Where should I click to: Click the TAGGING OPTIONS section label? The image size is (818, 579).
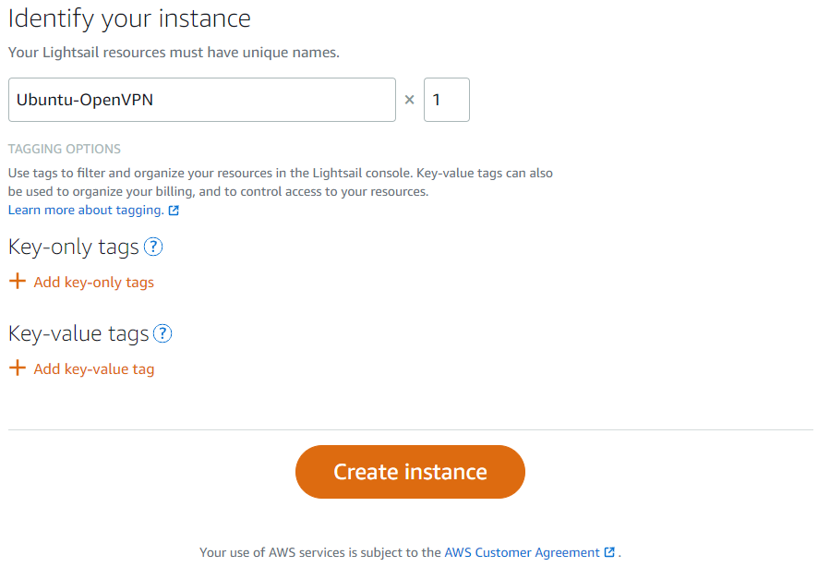pyautogui.click(x=65, y=149)
